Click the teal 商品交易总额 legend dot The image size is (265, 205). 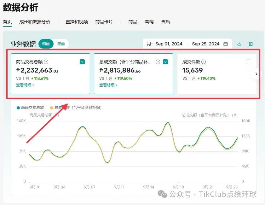[18, 108]
